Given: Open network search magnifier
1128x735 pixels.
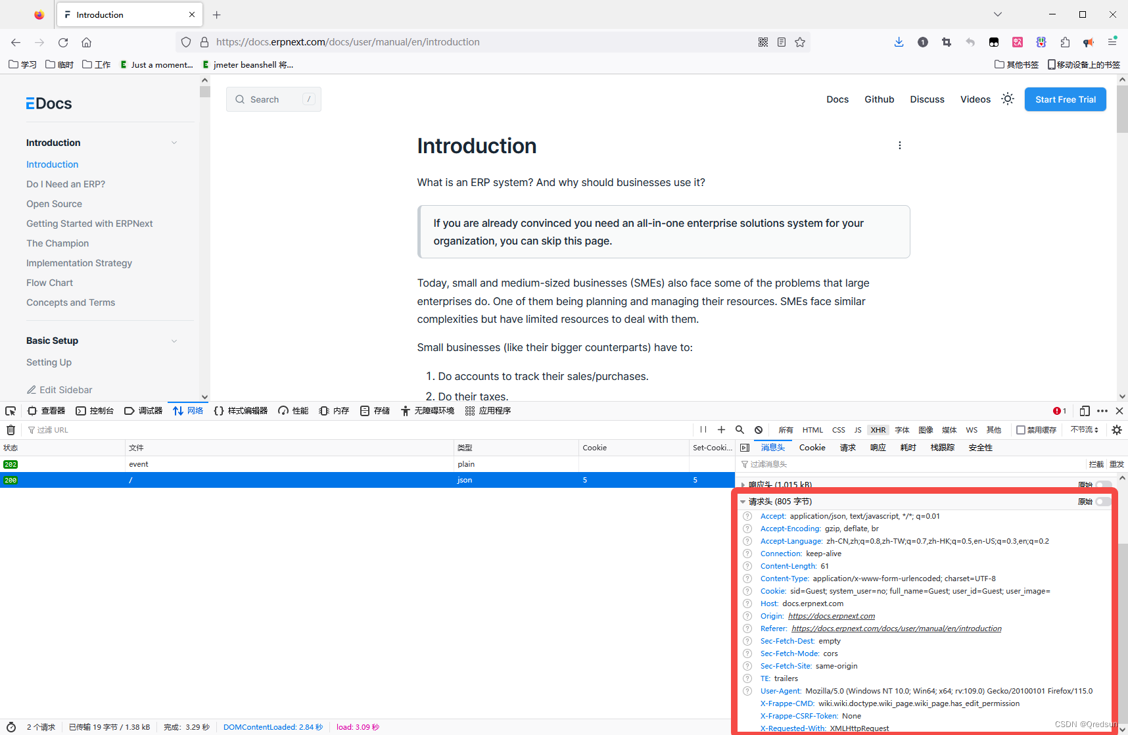Looking at the screenshot, I should tap(740, 430).
